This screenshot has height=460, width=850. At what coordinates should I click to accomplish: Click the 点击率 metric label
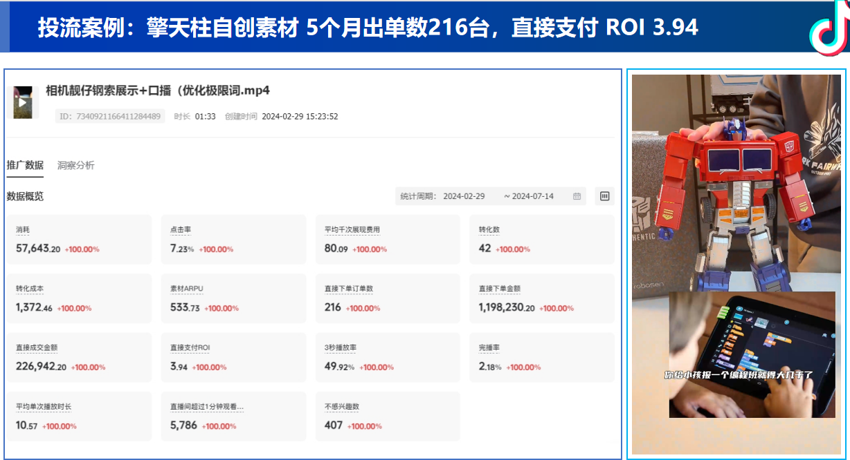[181, 230]
